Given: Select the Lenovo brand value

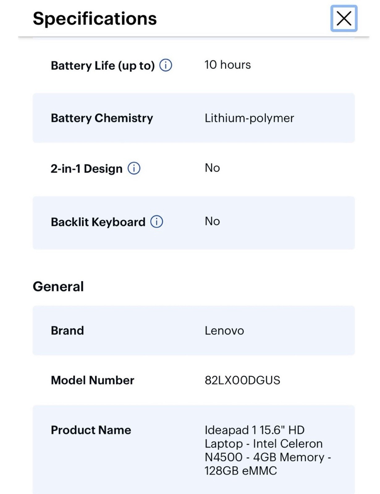Looking at the screenshot, I should coord(224,331).
